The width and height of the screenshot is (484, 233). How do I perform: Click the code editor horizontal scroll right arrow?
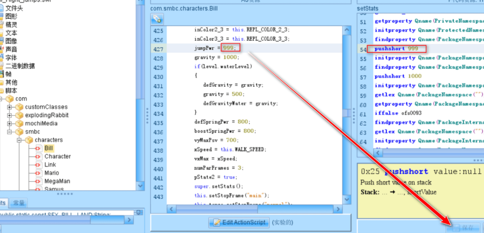337,209
